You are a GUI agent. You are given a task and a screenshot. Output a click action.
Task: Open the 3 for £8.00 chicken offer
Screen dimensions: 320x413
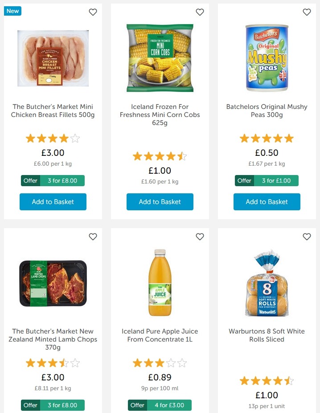coord(53,181)
